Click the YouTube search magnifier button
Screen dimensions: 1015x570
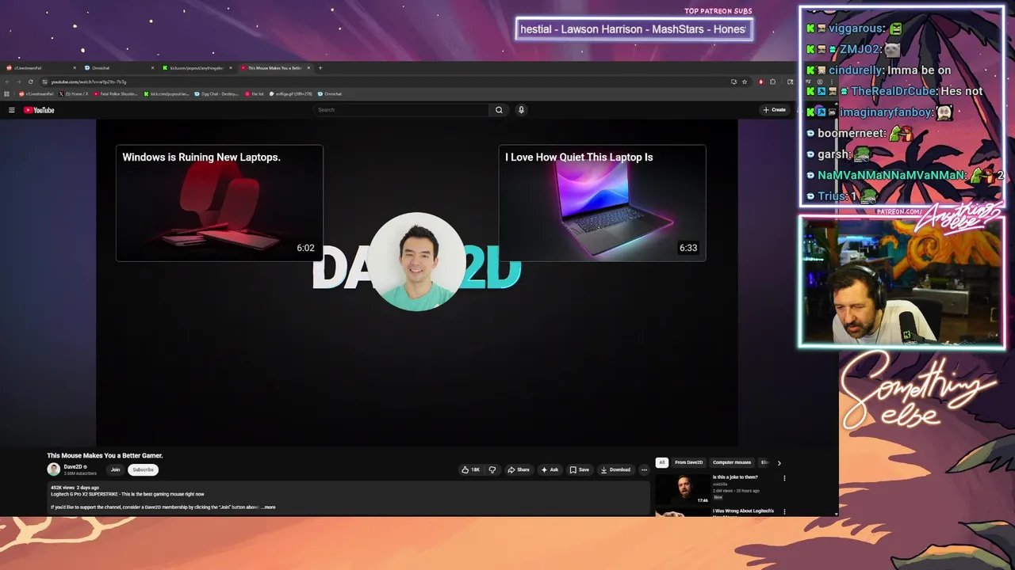(x=499, y=110)
